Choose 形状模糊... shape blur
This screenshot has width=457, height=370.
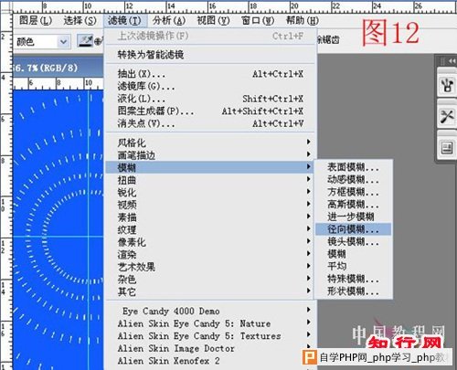(x=353, y=291)
